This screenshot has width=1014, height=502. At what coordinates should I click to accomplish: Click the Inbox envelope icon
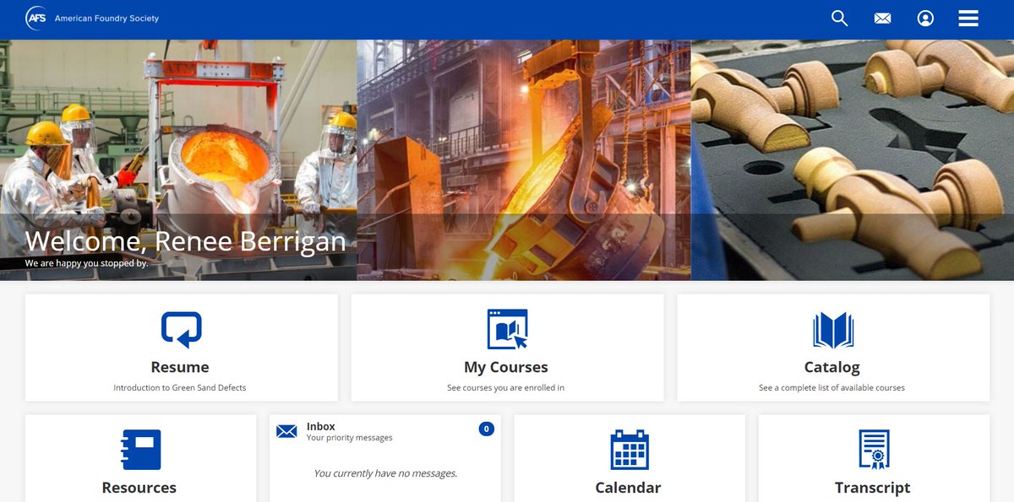pyautogui.click(x=286, y=431)
